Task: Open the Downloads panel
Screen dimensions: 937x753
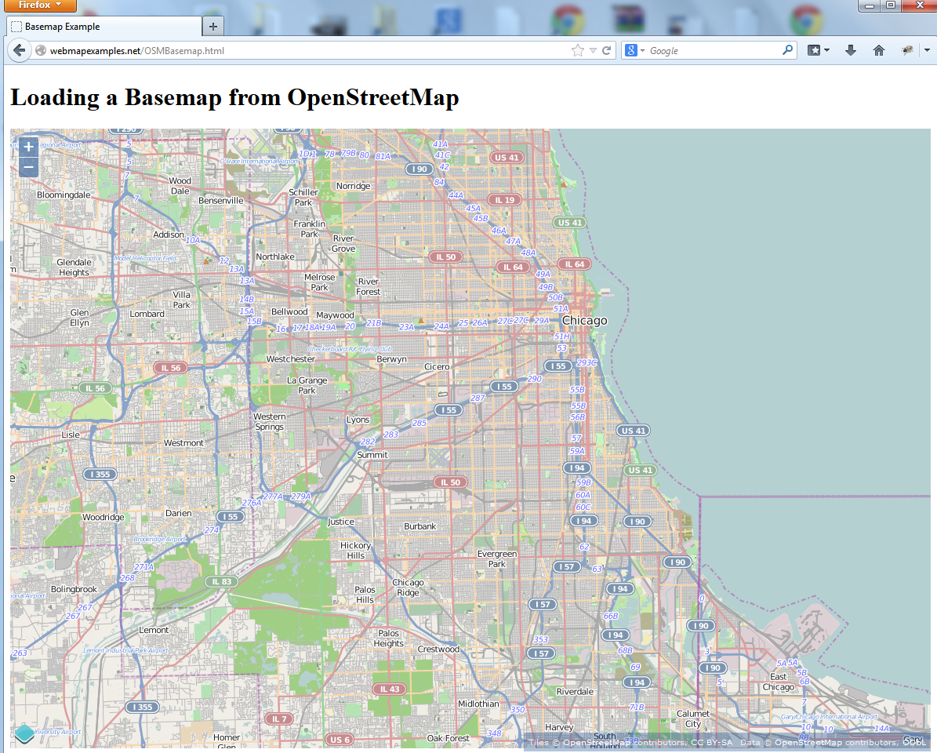Action: 851,49
